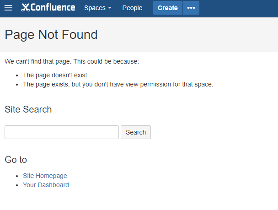This screenshot has height=210, width=278.
Task: Open the Your Dashboard link
Action: (x=46, y=185)
